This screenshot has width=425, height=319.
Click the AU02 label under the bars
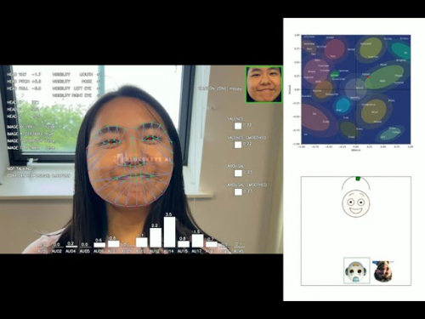[x=57, y=251]
